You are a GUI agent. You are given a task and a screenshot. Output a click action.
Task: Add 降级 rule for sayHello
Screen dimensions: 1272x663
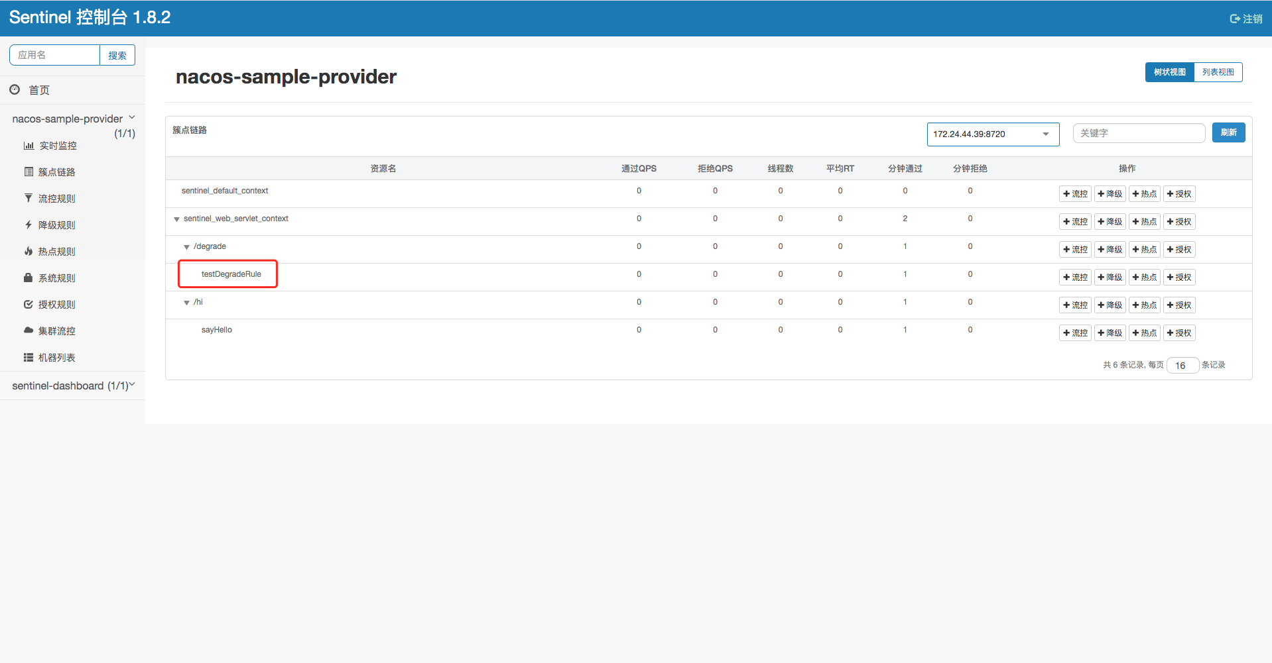[1110, 333]
